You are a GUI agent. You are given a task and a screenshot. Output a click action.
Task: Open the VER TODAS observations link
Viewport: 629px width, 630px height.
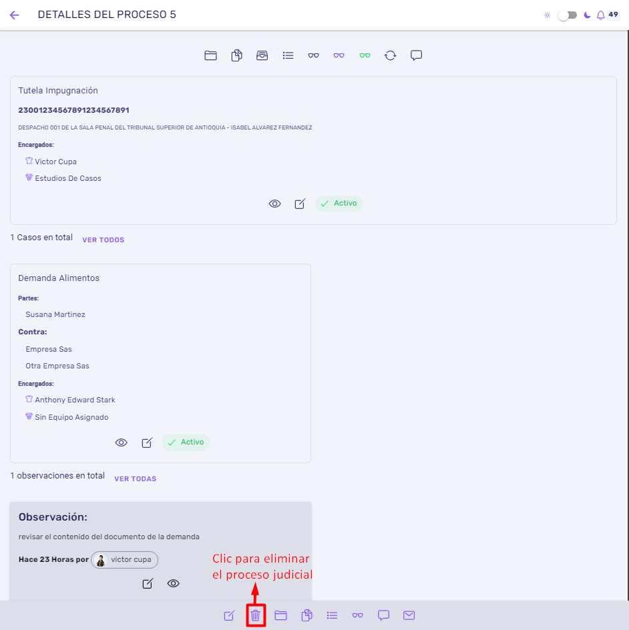pos(136,479)
